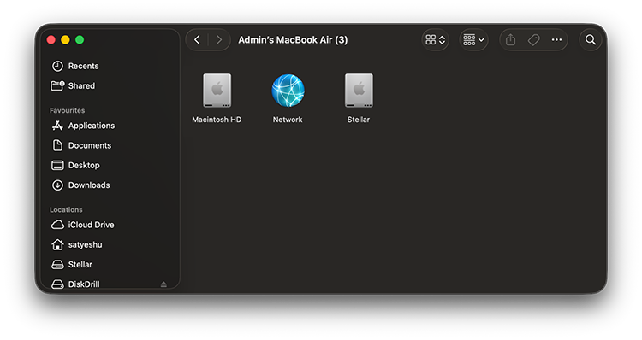
Task: Click the iCloud Drive cloud icon
Action: [x=57, y=225]
